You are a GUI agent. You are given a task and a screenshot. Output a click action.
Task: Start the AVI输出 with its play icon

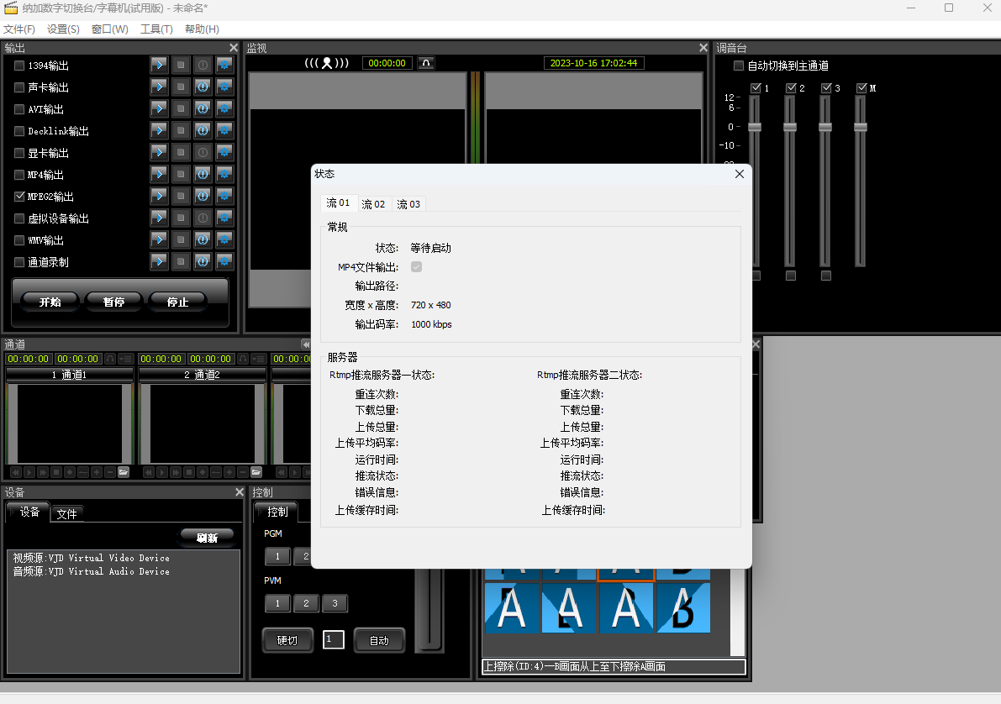(159, 108)
